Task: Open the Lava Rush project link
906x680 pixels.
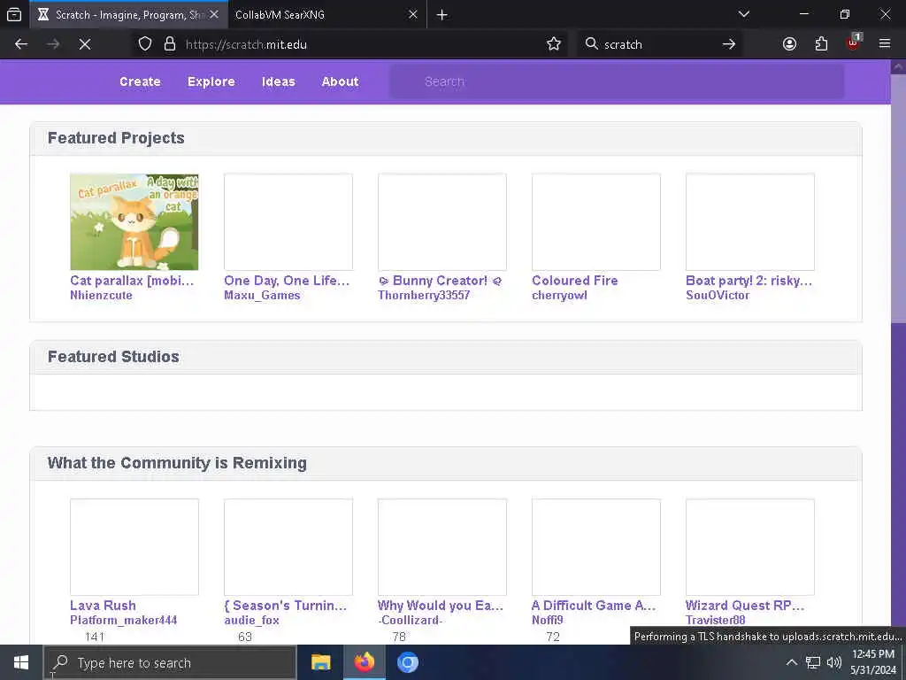Action: click(x=103, y=606)
